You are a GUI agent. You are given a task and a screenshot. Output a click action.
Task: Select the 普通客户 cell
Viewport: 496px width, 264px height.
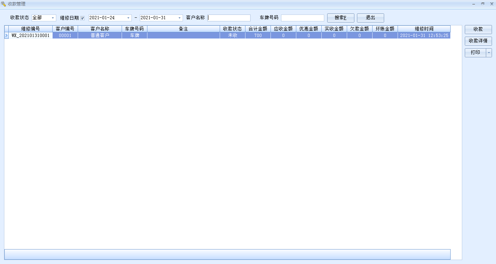100,36
